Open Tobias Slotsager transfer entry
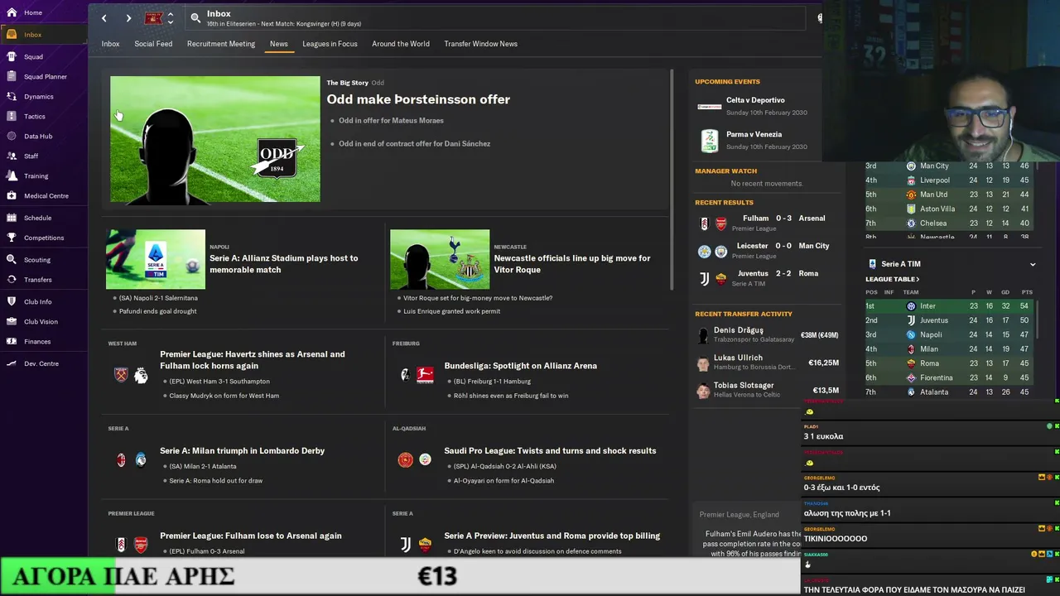The image size is (1060, 596). tap(768, 390)
